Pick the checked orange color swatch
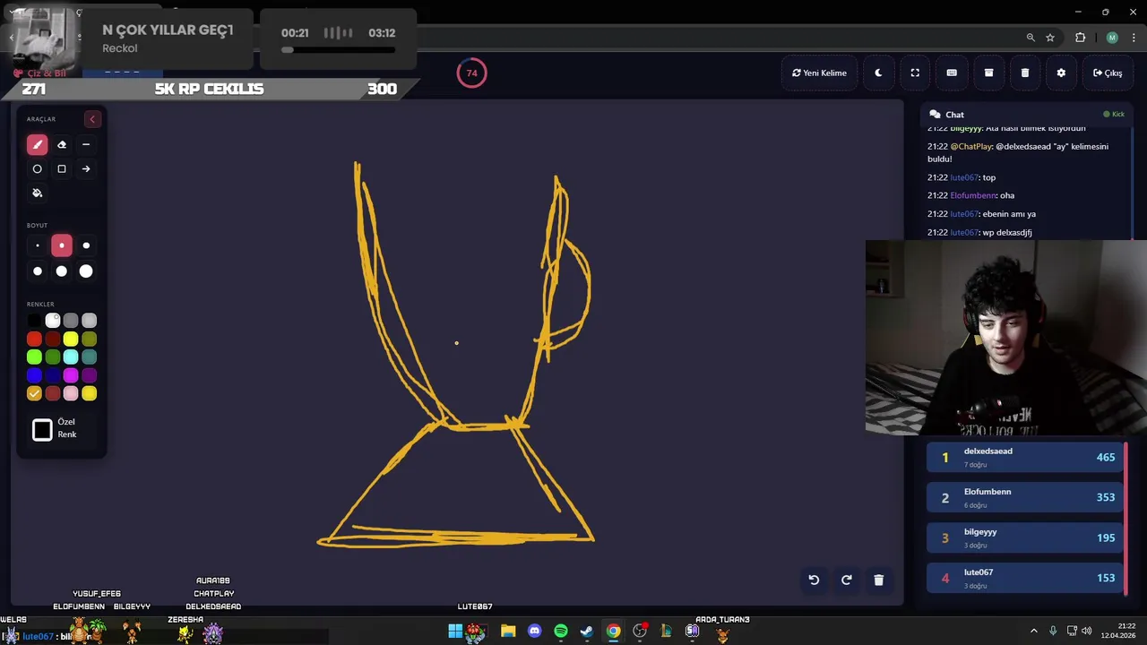The height and width of the screenshot is (645, 1147). click(34, 393)
